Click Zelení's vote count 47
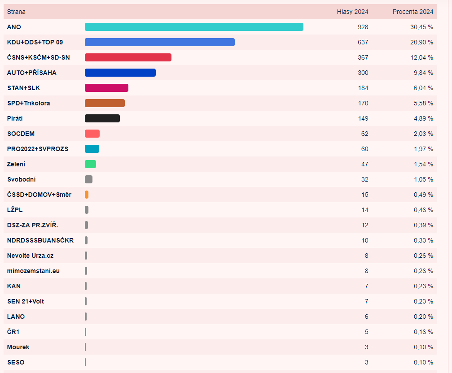Viewport: 452px width, 373px height. tap(364, 165)
